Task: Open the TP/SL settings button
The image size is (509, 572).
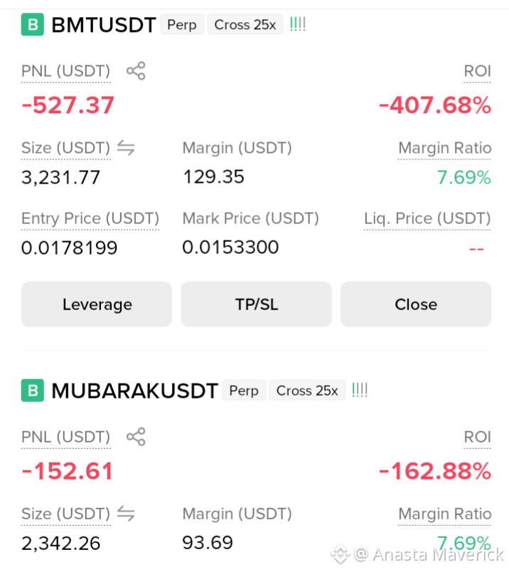Action: click(x=257, y=304)
